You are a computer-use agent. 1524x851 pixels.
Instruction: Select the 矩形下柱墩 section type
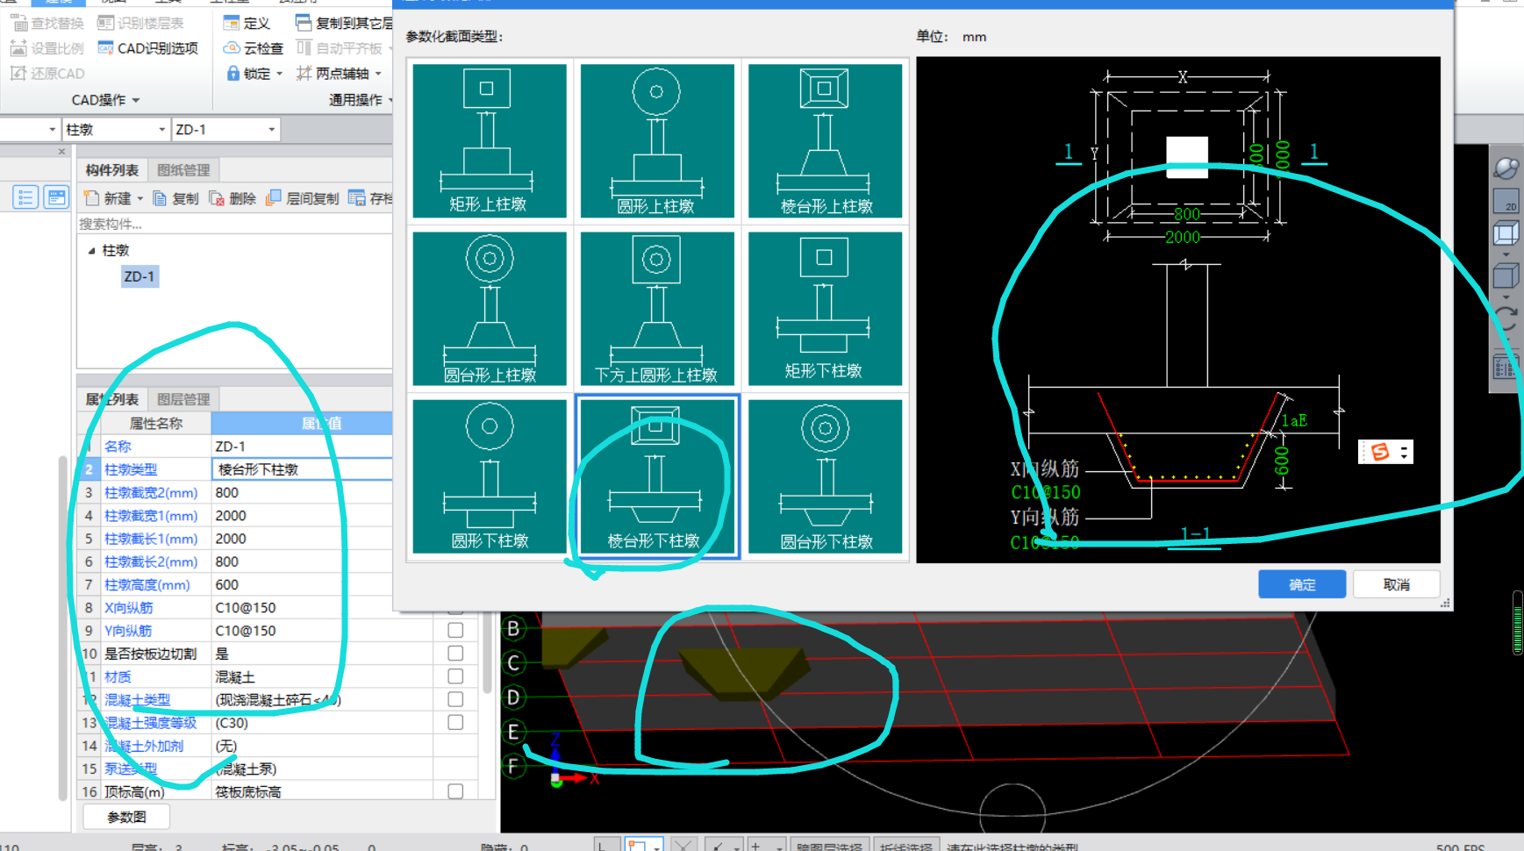point(826,309)
